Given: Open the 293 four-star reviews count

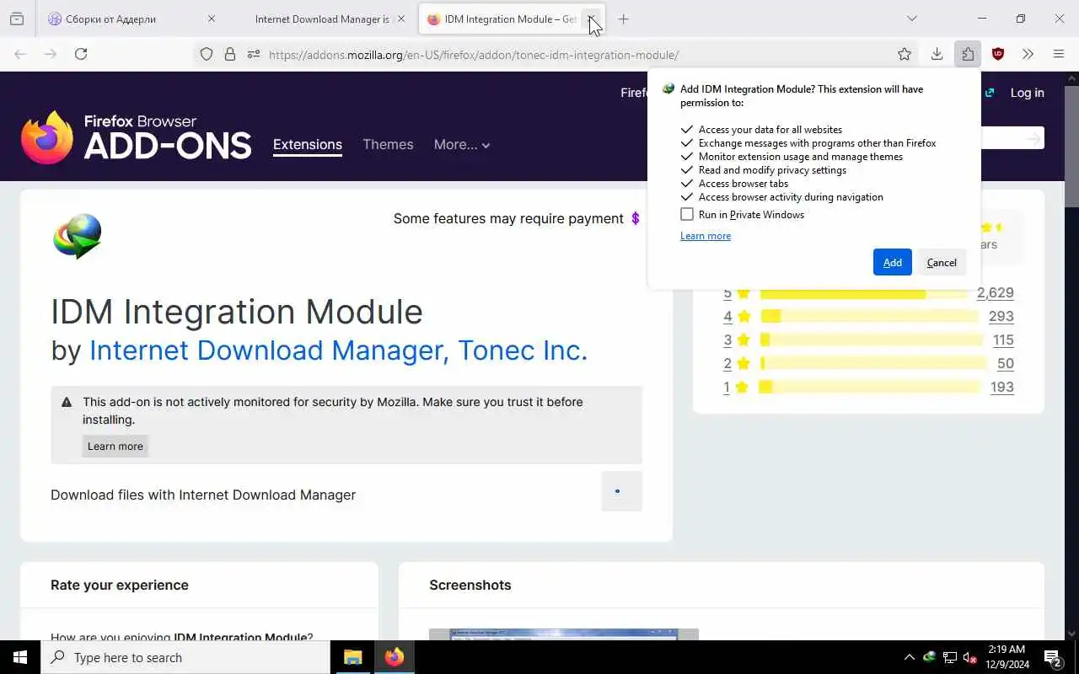Looking at the screenshot, I should (x=1001, y=317).
